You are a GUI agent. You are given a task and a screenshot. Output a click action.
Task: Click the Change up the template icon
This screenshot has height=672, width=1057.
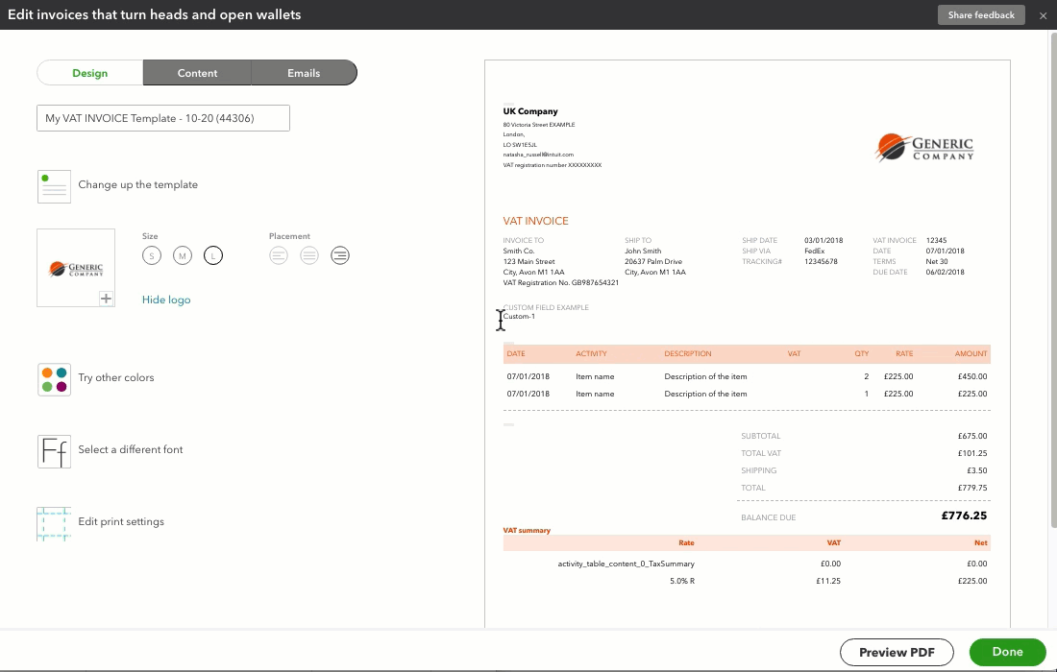coord(54,186)
